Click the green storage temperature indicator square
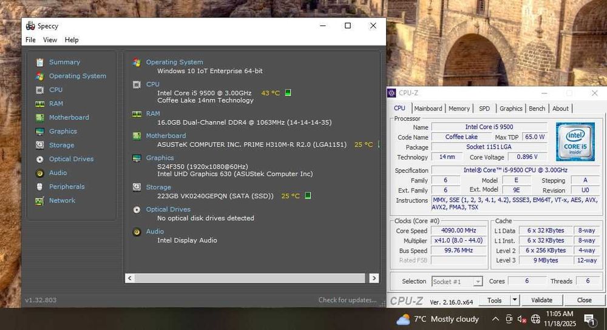 click(308, 195)
